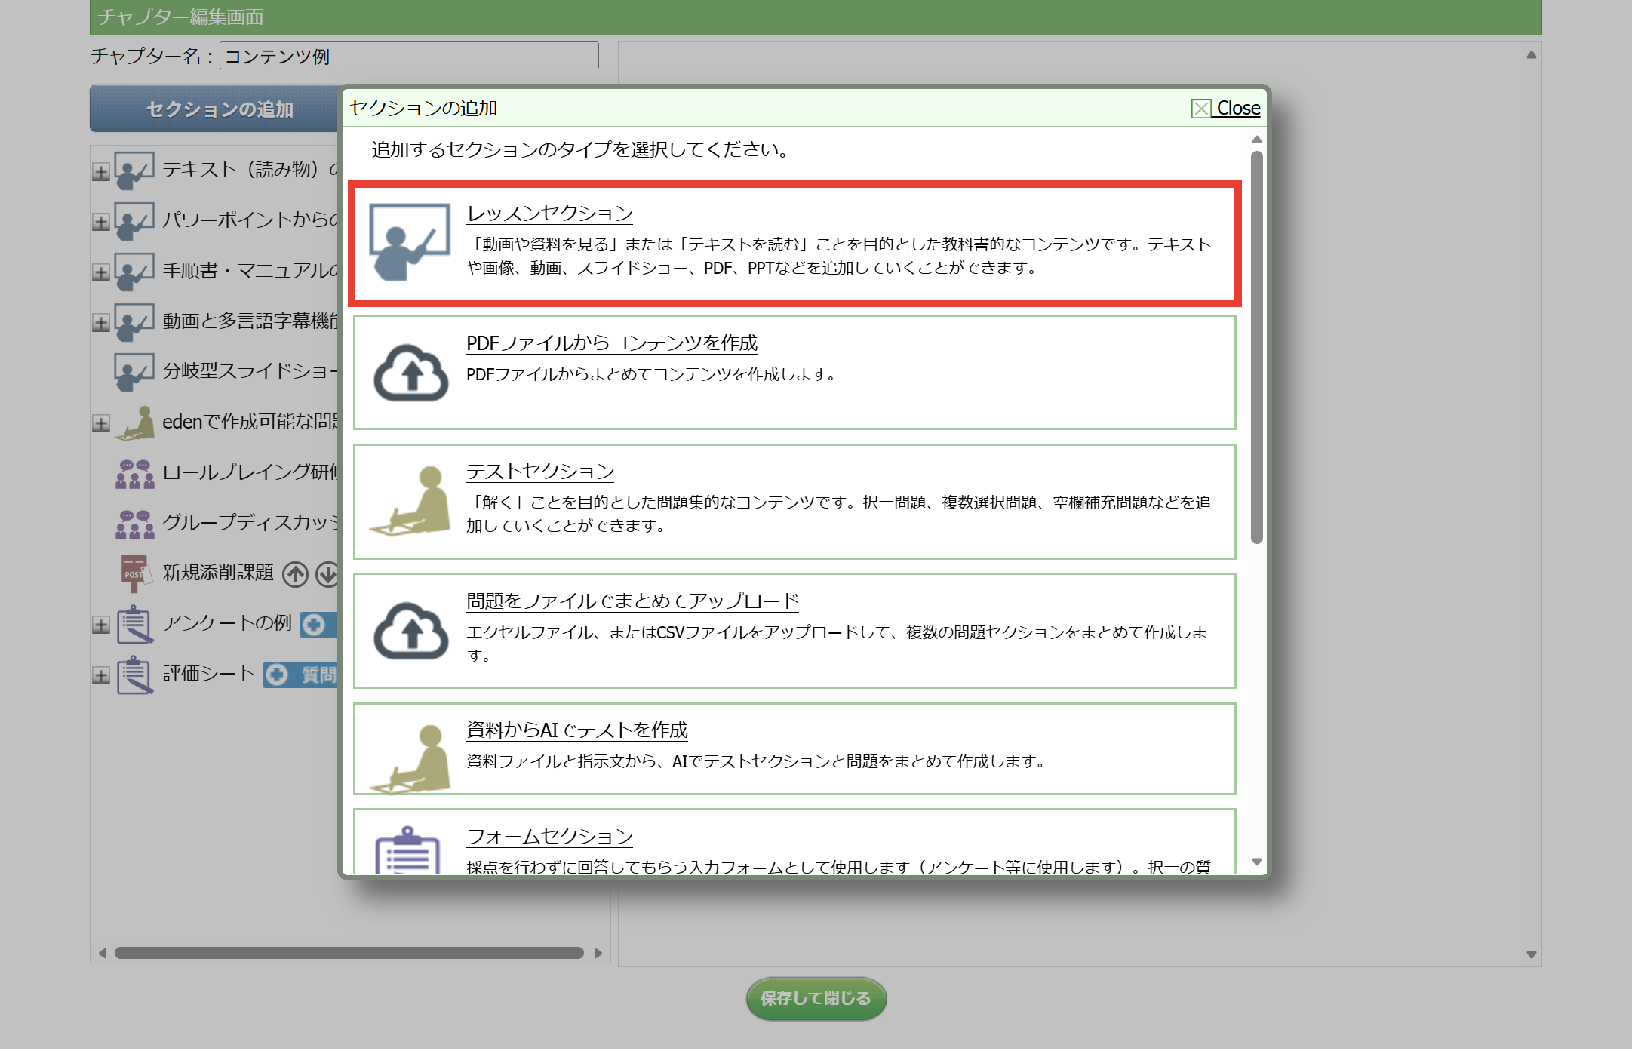Open the PDFファイルからコンテンツを作成 link
1632x1051 pixels.
(612, 343)
